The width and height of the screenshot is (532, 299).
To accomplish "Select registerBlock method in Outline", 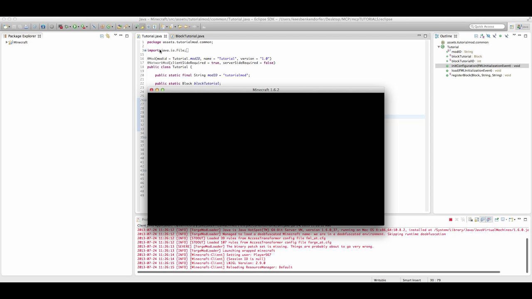I will 481,75.
